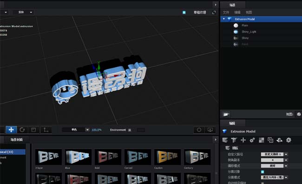302x184 pixels.
Task: Open the group-instance icon in Edit panel
Action: point(270,140)
